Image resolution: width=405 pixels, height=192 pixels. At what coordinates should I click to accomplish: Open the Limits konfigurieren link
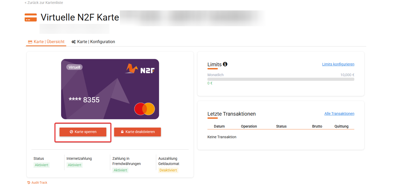click(x=338, y=64)
